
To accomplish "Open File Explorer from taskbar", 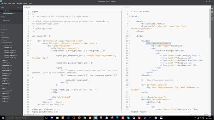I will (x=57, y=118).
